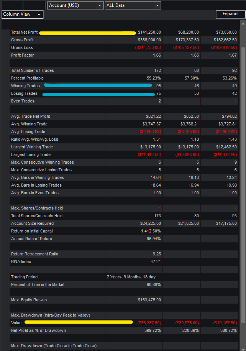Select the RINA Index row label

21,262
